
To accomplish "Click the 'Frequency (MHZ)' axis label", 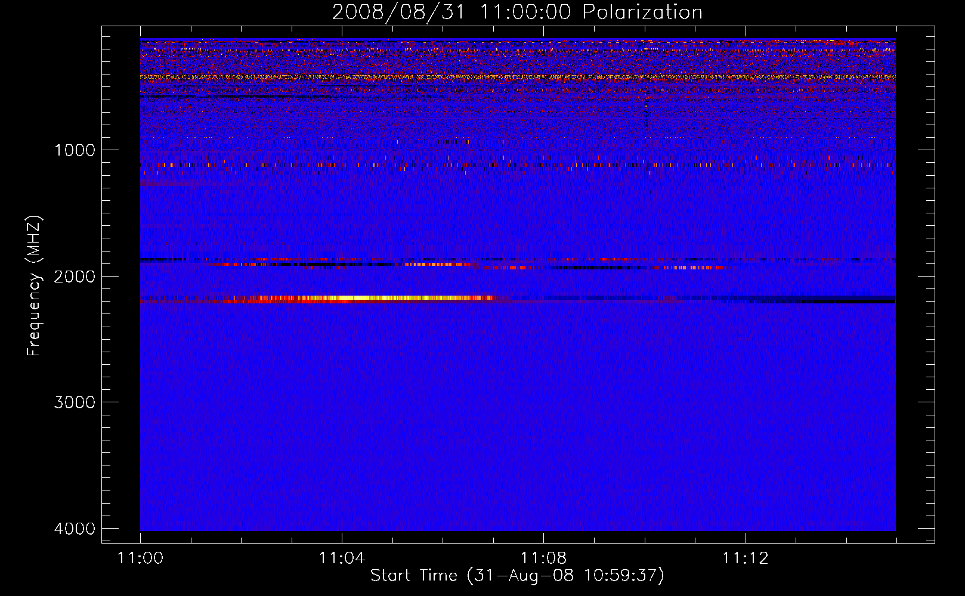I will point(35,286).
